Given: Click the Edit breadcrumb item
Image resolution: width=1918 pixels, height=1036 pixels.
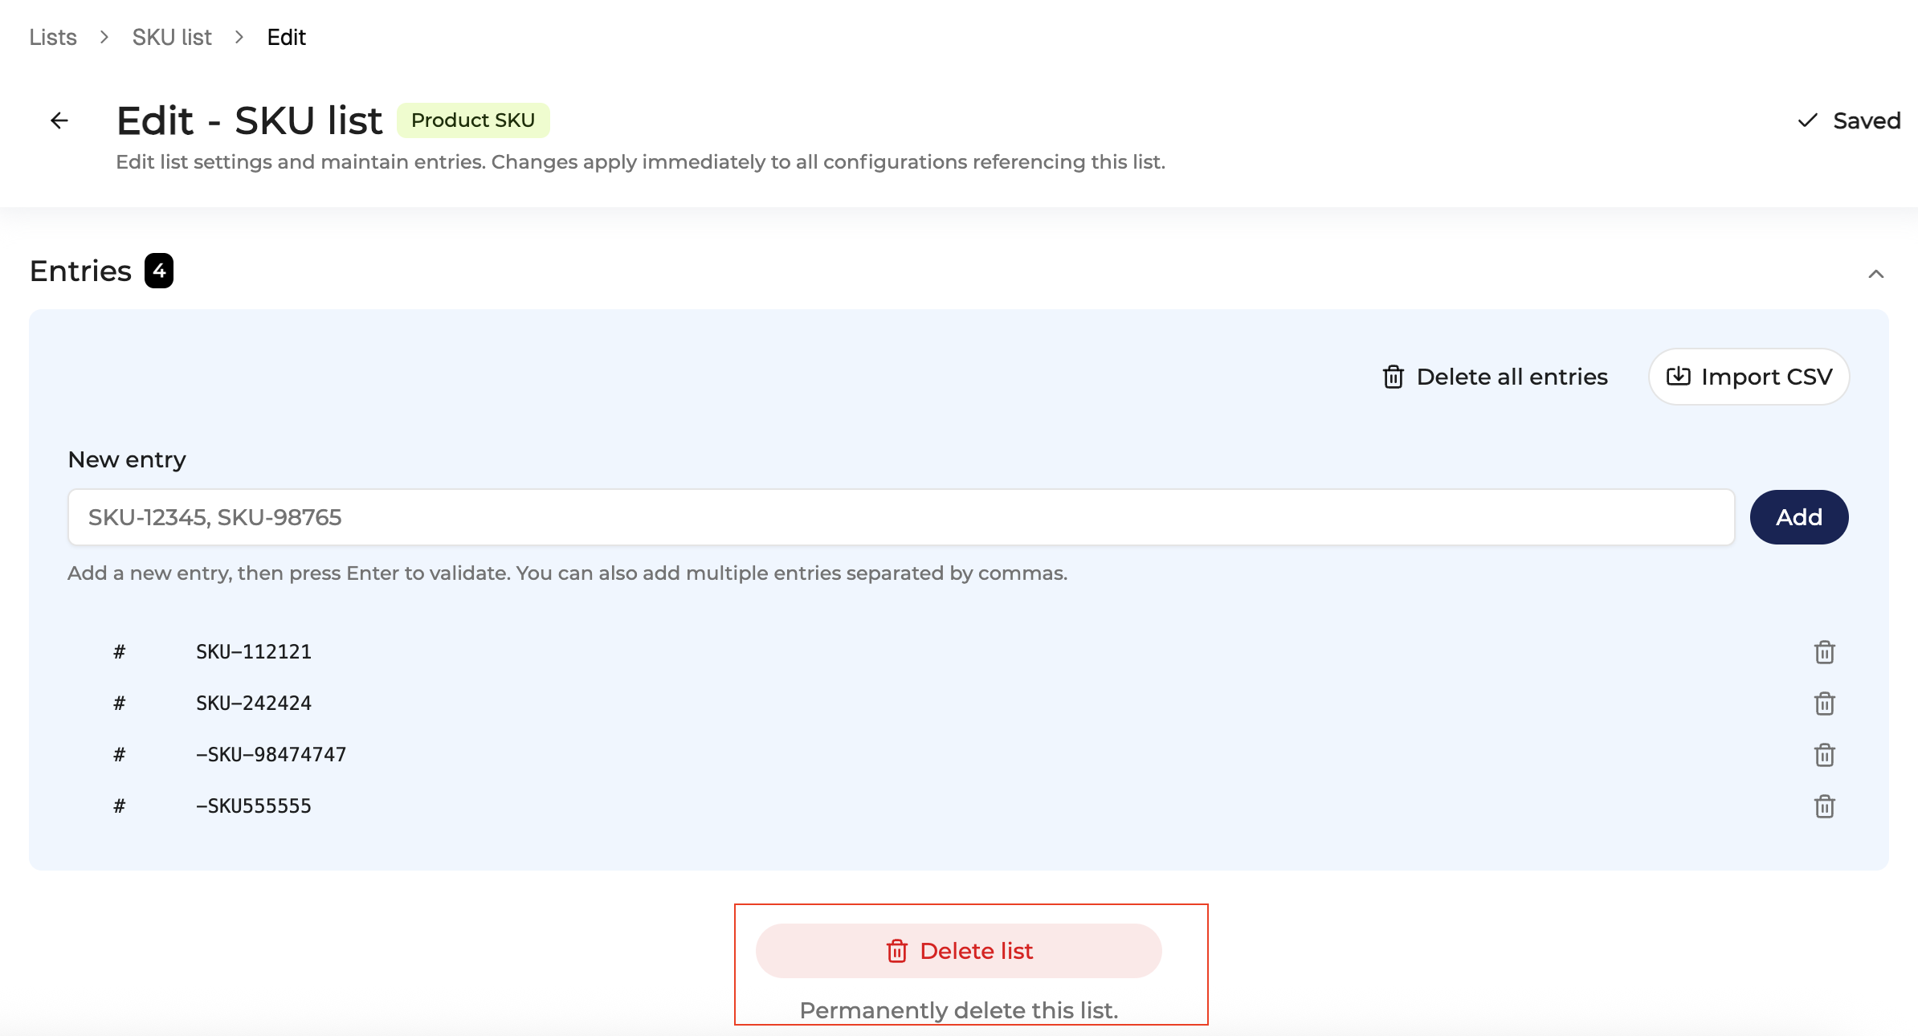Looking at the screenshot, I should point(286,37).
